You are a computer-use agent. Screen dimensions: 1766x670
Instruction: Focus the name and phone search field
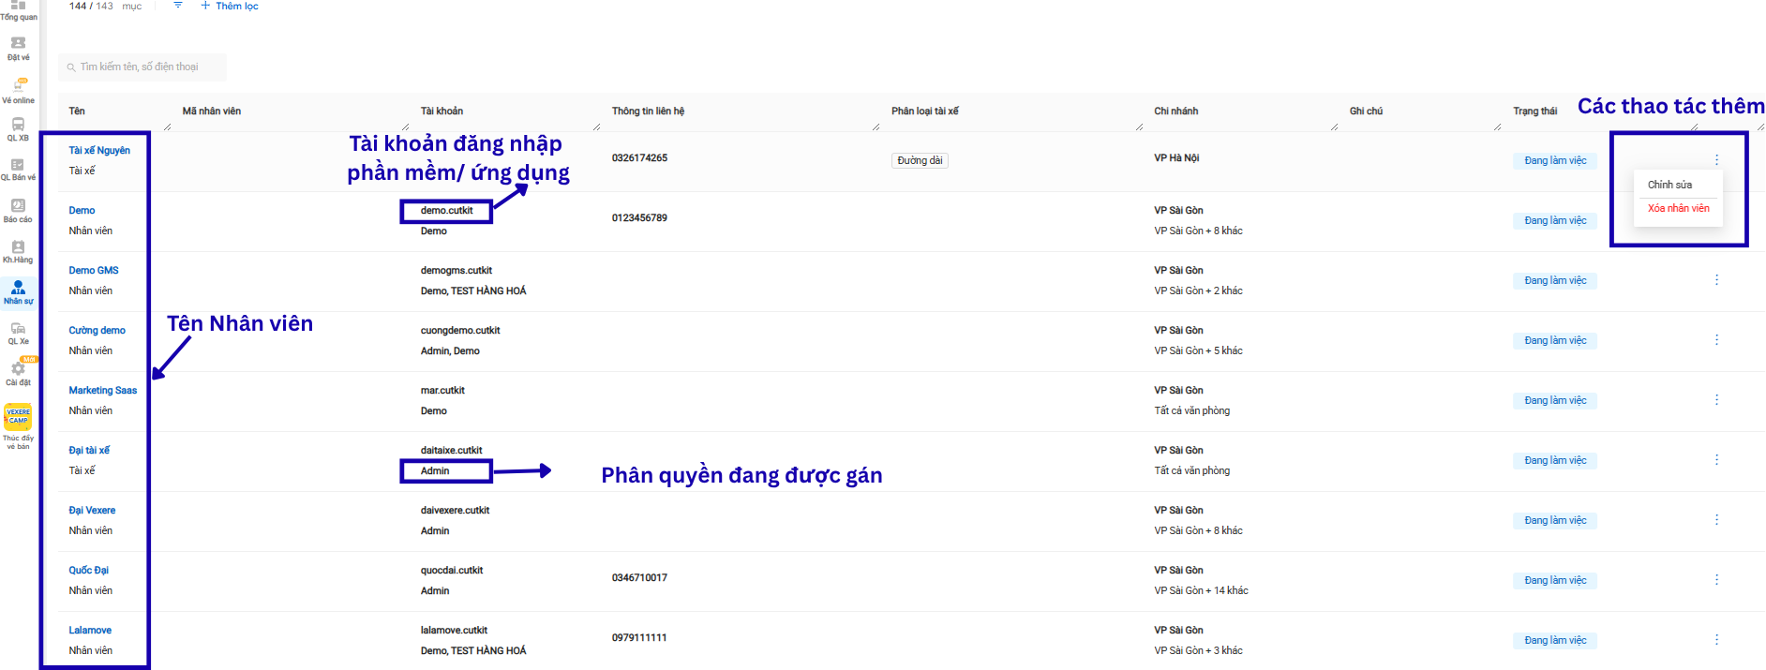click(x=142, y=67)
